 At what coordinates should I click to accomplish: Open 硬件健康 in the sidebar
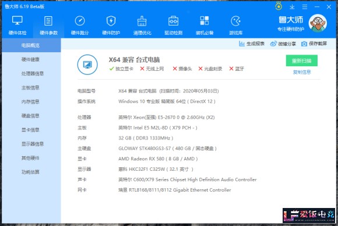pyautogui.click(x=30, y=59)
